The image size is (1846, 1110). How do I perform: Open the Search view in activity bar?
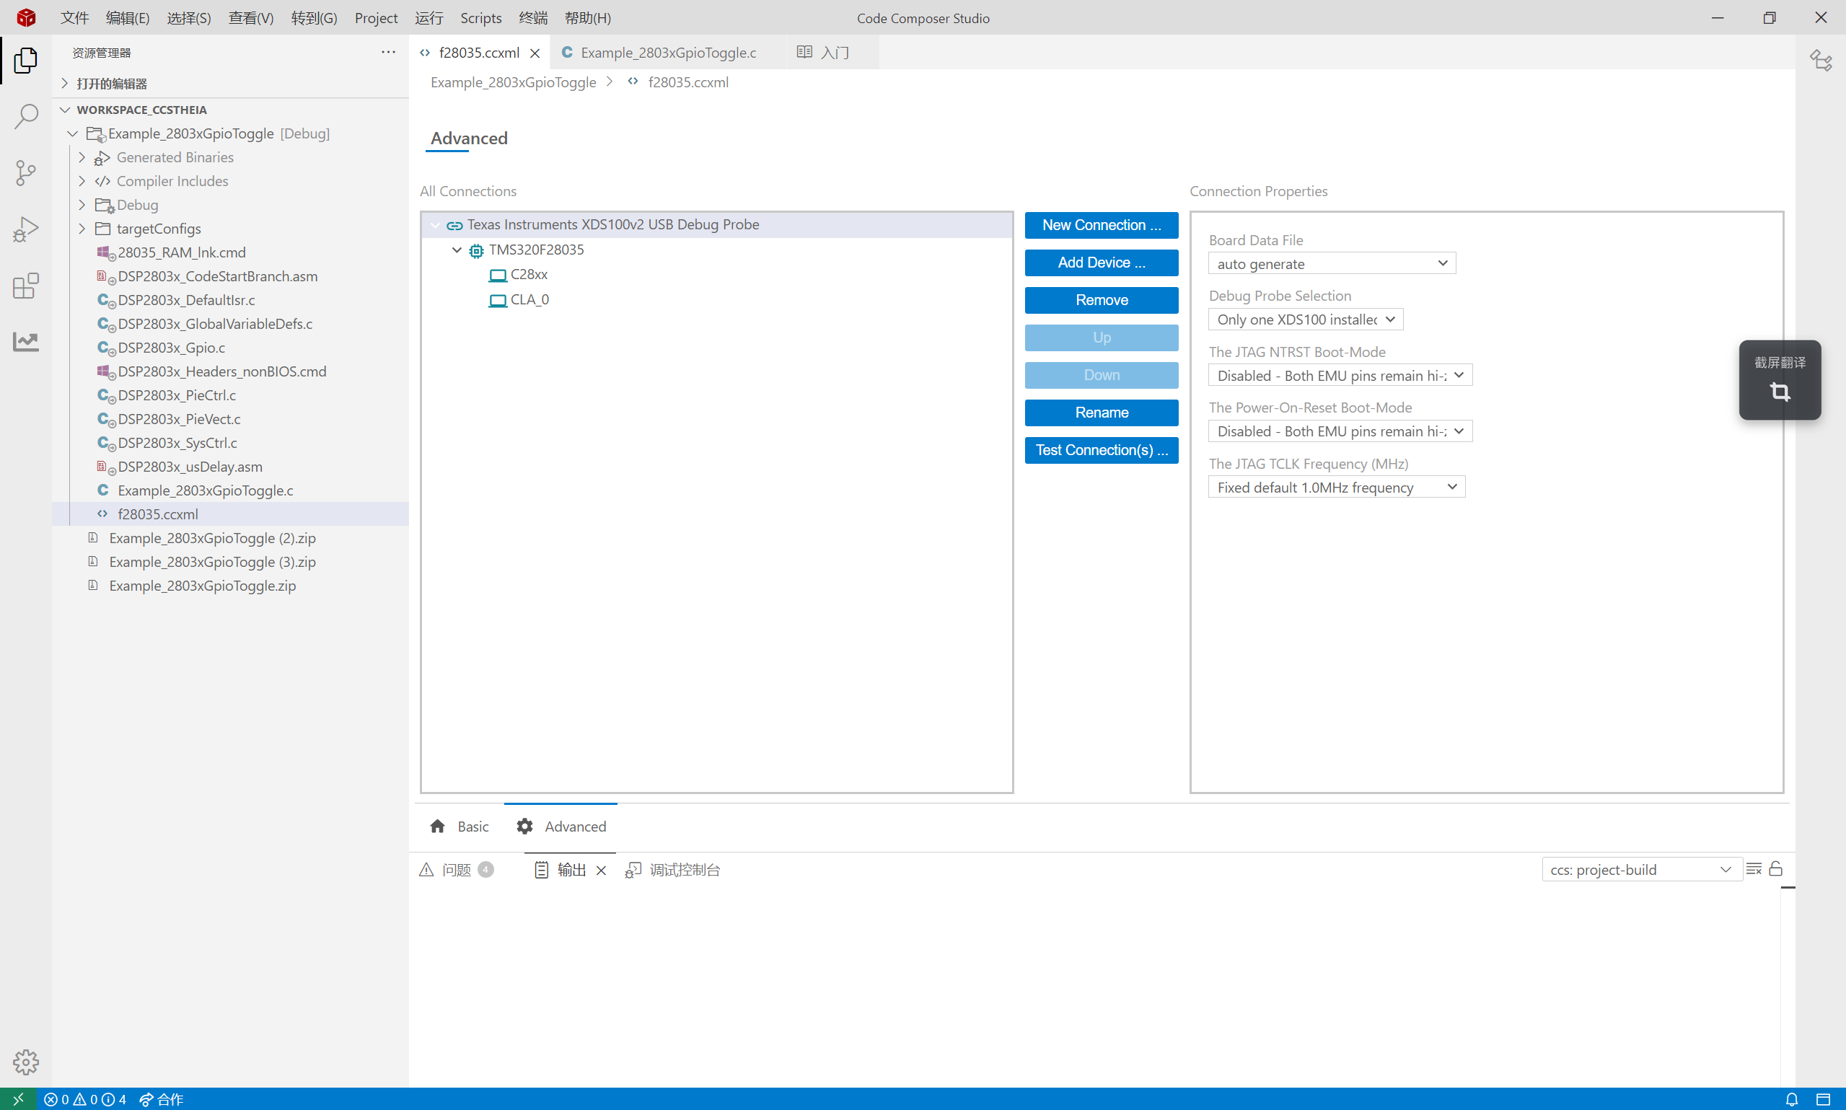coord(25,116)
